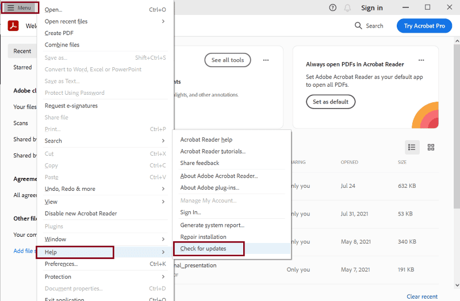Open All agreements in sidebar
460x301 pixels.
(x=25, y=195)
